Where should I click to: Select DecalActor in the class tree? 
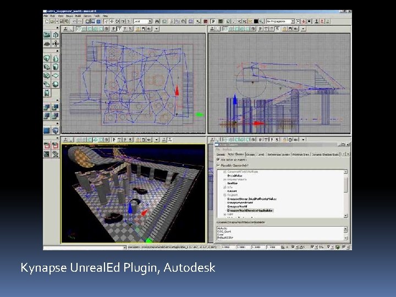(x=235, y=175)
